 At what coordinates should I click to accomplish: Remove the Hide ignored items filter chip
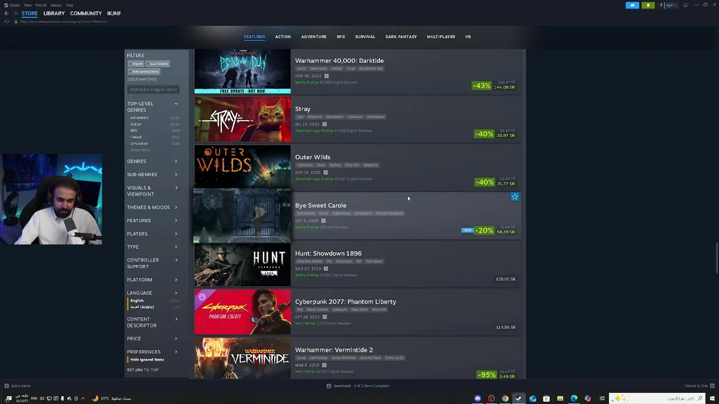point(144,71)
